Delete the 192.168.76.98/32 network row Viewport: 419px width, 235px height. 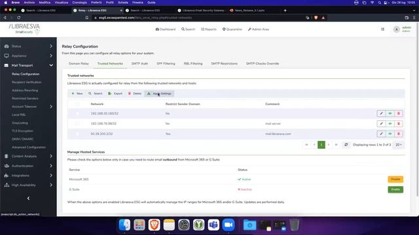click(x=399, y=123)
